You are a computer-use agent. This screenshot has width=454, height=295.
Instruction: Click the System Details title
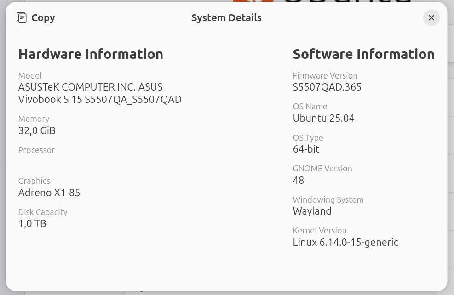pyautogui.click(x=226, y=17)
